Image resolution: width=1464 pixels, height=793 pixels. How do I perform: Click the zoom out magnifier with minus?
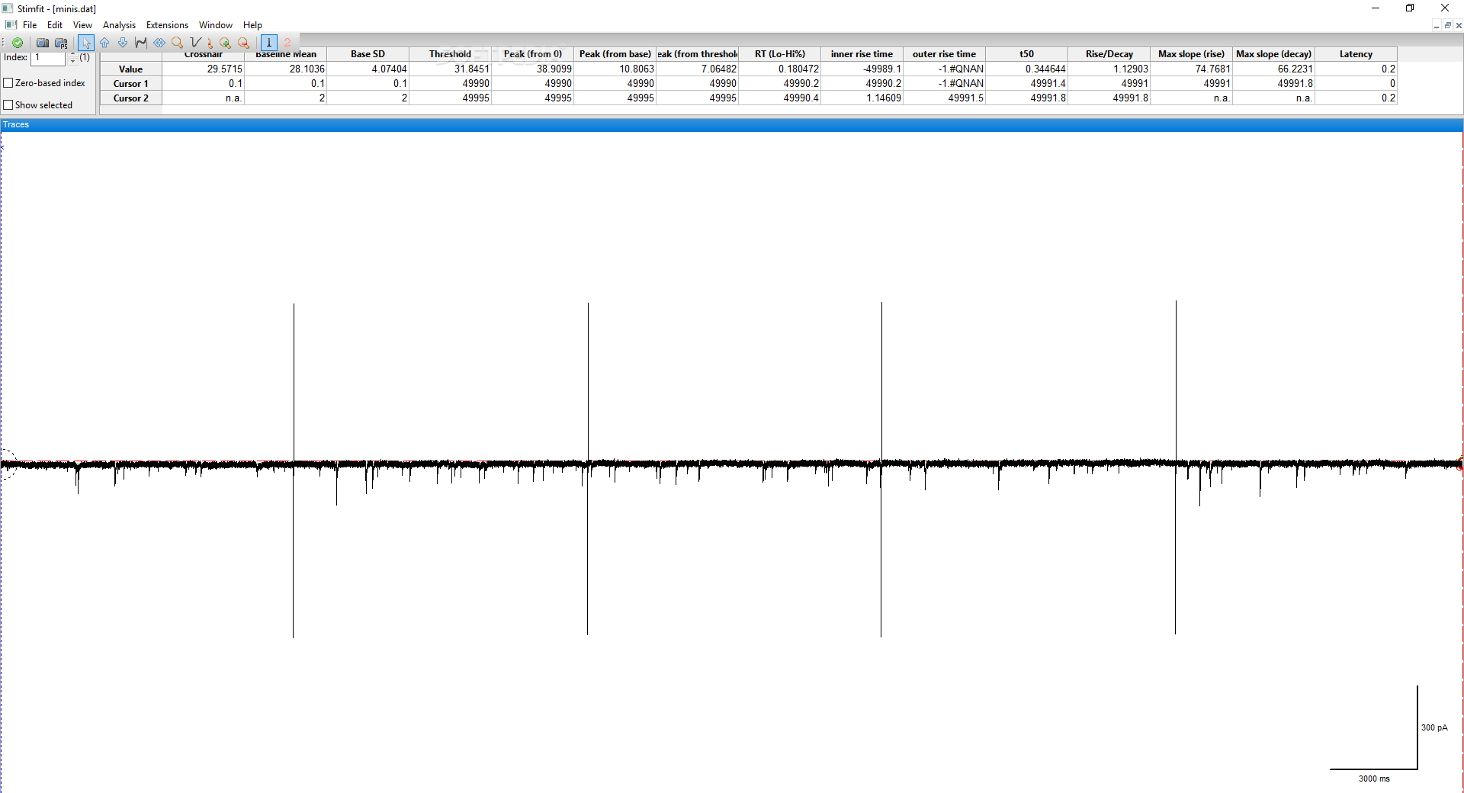click(x=243, y=43)
